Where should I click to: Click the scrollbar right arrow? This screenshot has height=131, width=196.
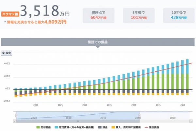(190, 121)
